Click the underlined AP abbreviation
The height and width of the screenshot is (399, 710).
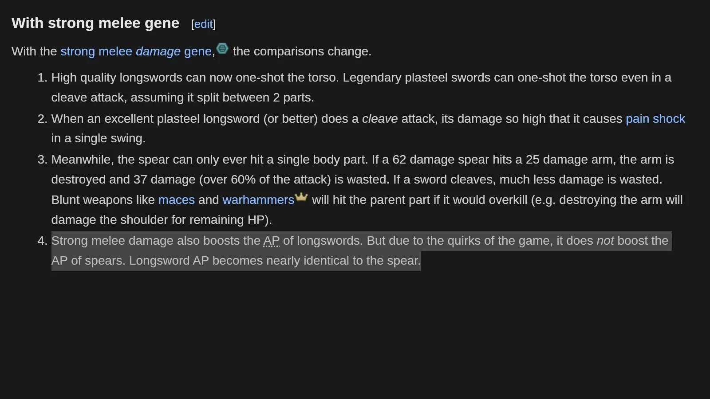pos(272,241)
